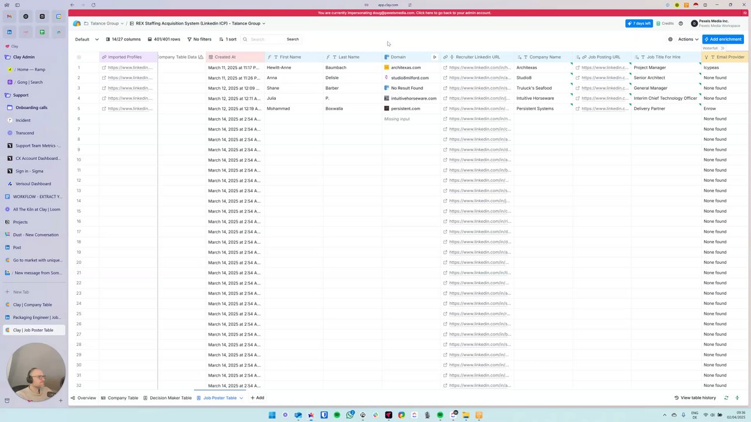Switch to the Decision Maker Table tab
Viewport: 751px width, 422px height.
pyautogui.click(x=167, y=398)
